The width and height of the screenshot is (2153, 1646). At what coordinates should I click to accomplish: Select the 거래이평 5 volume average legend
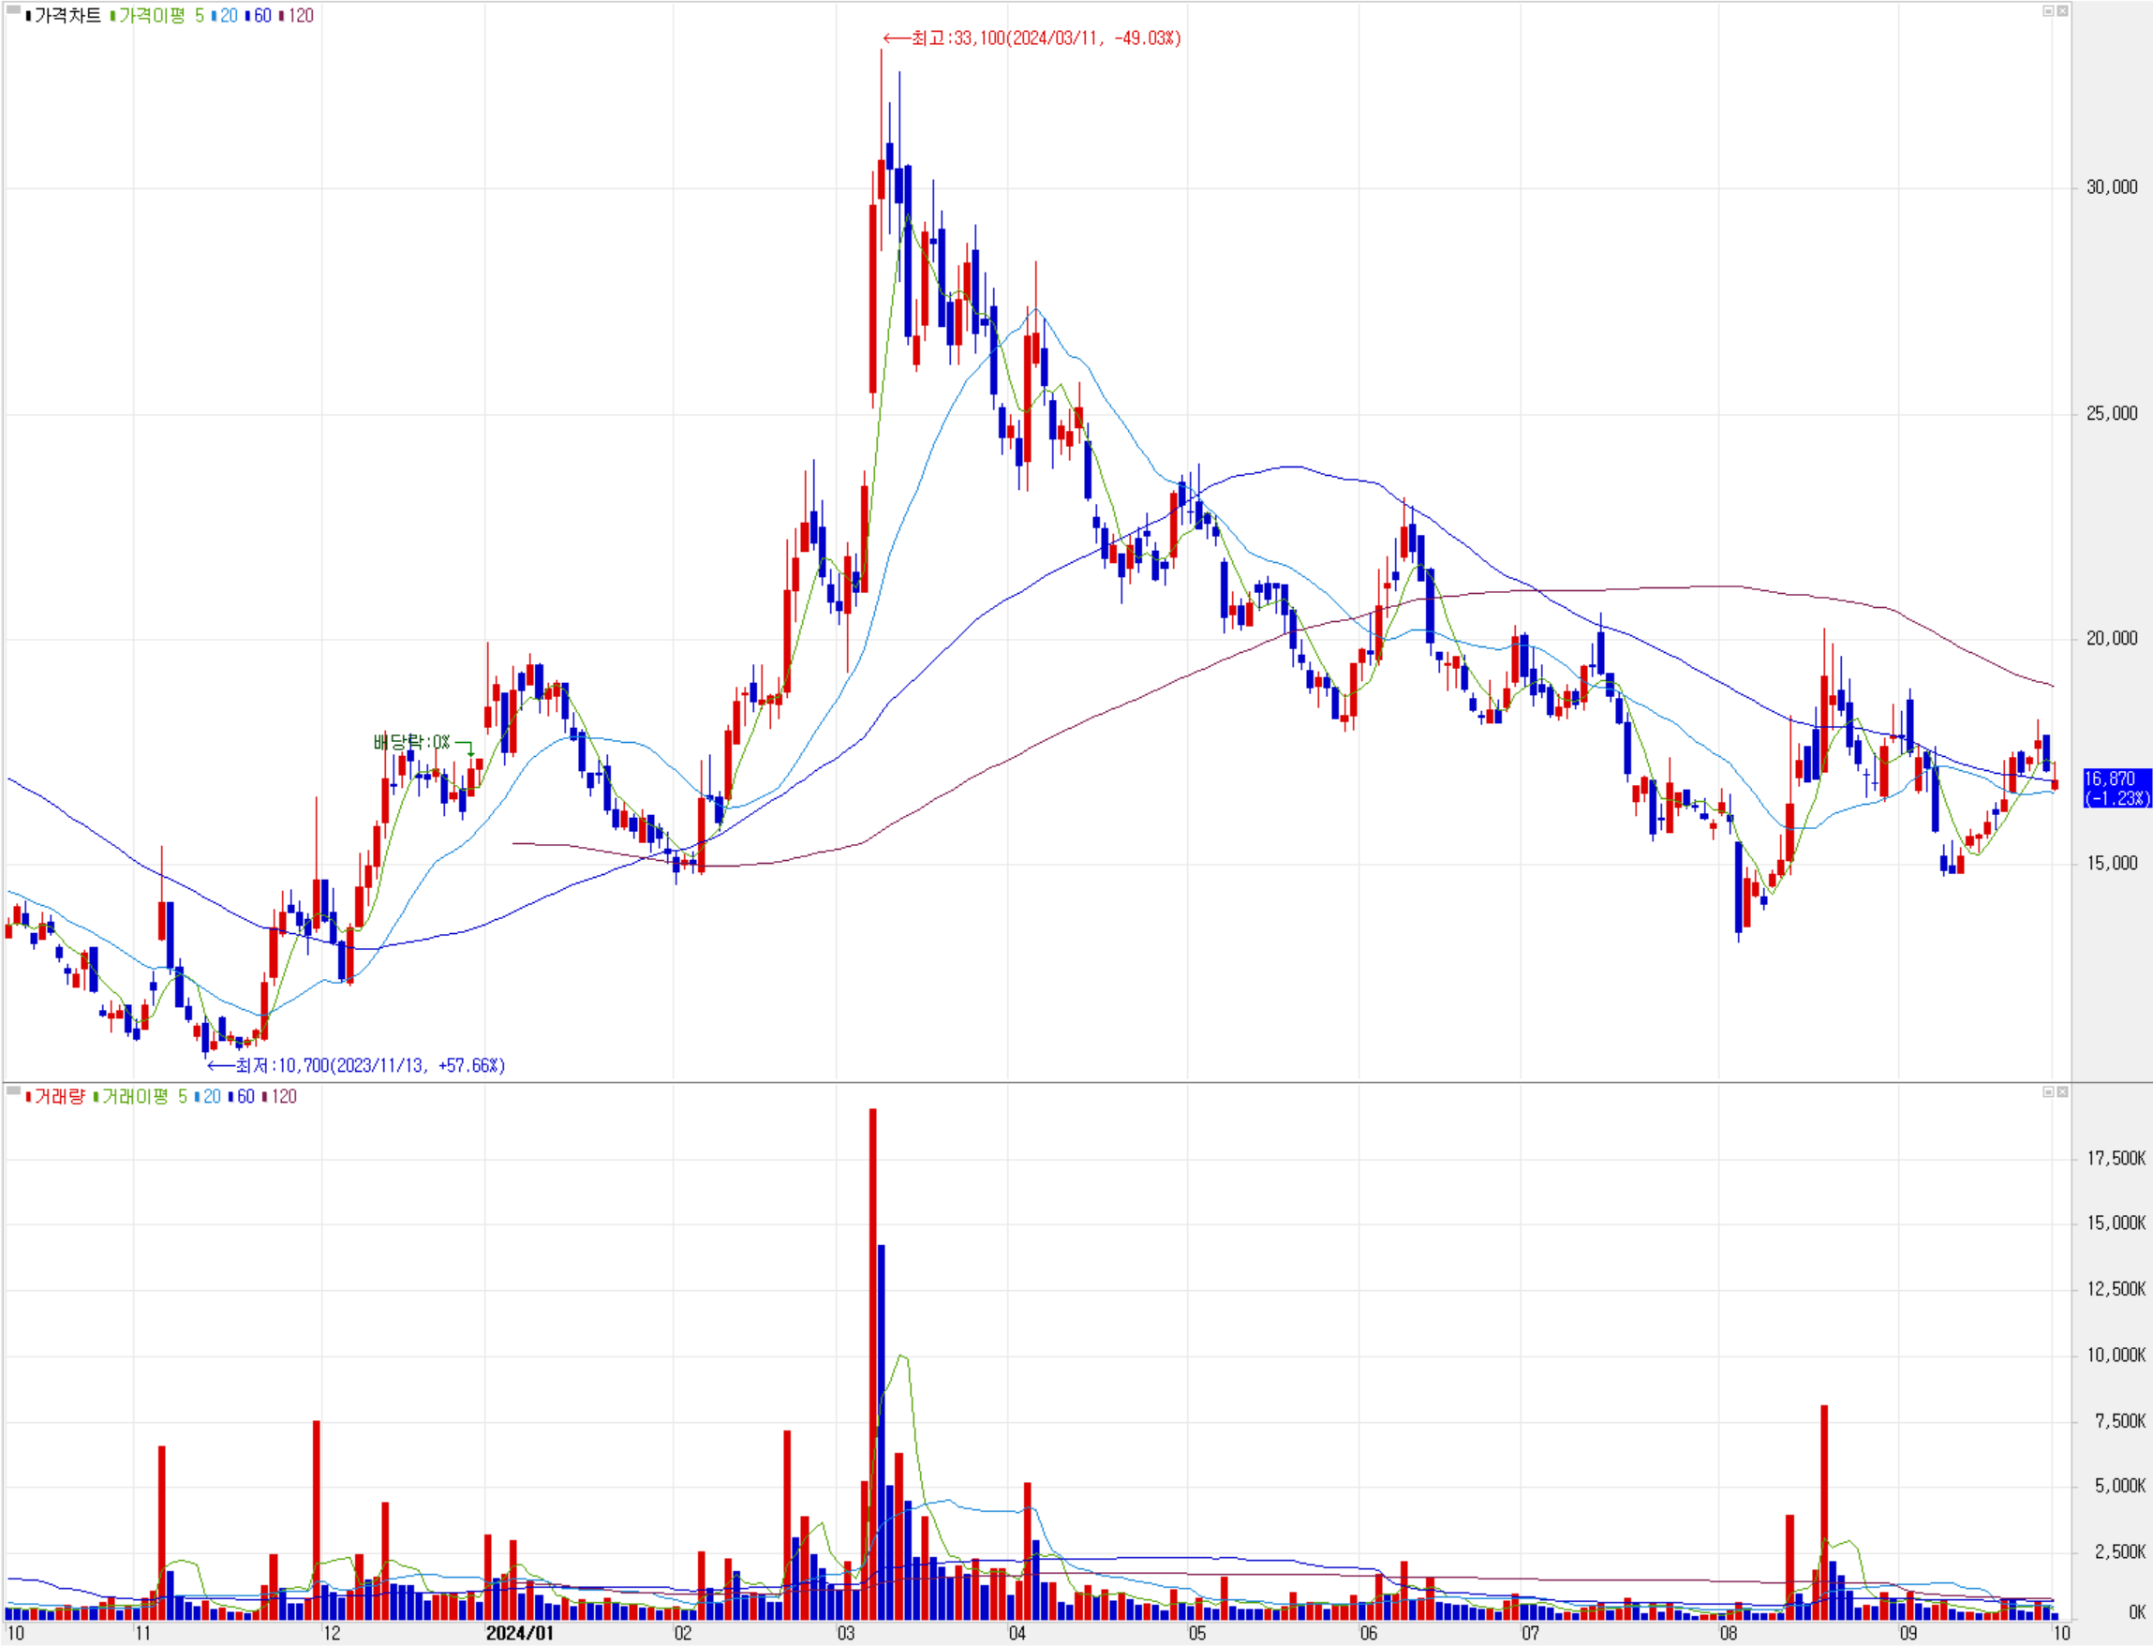point(143,1096)
